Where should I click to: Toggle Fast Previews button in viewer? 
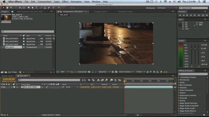(x=151, y=72)
